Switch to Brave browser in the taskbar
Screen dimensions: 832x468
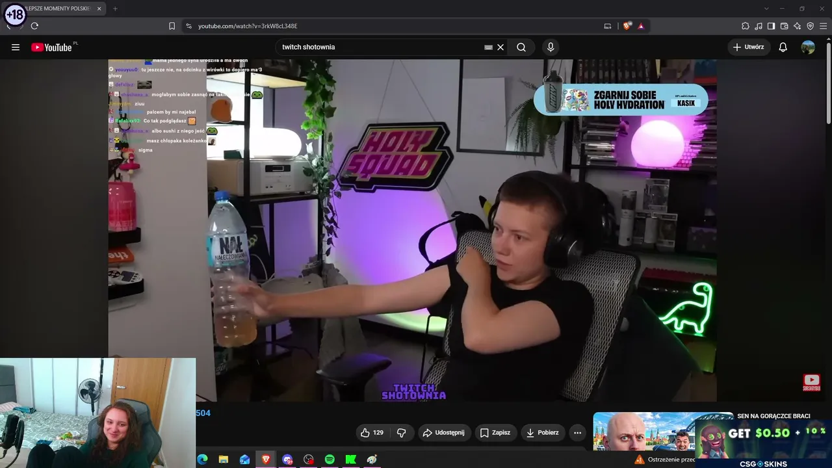(265, 460)
